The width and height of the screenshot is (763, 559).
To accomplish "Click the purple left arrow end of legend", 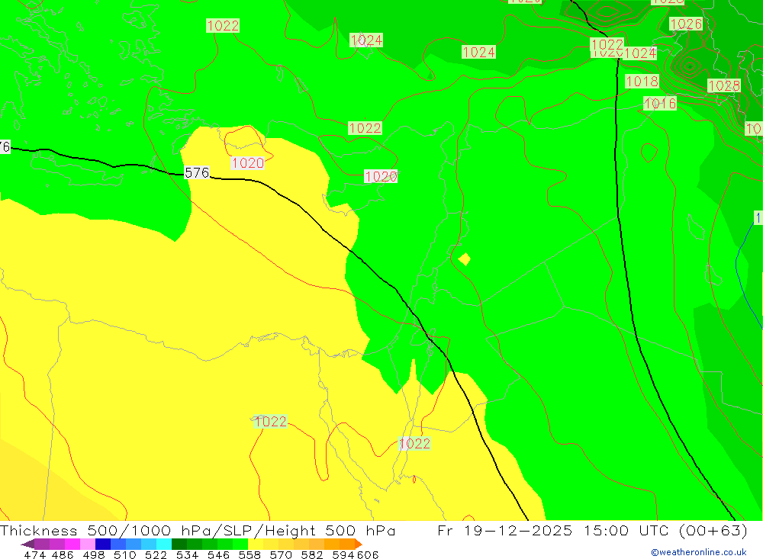I will pyautogui.click(x=27, y=544).
